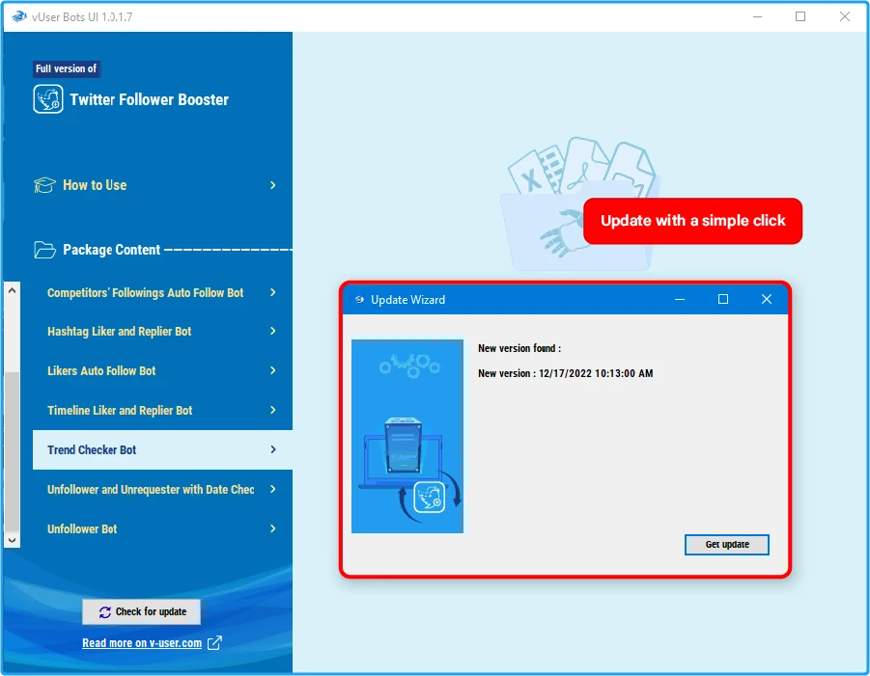The height and width of the screenshot is (676, 870).
Task: Click the New version found text
Action: tap(519, 348)
